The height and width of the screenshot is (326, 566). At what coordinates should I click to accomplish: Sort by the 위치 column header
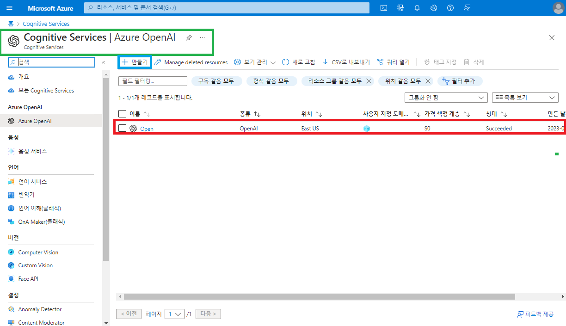tap(311, 114)
